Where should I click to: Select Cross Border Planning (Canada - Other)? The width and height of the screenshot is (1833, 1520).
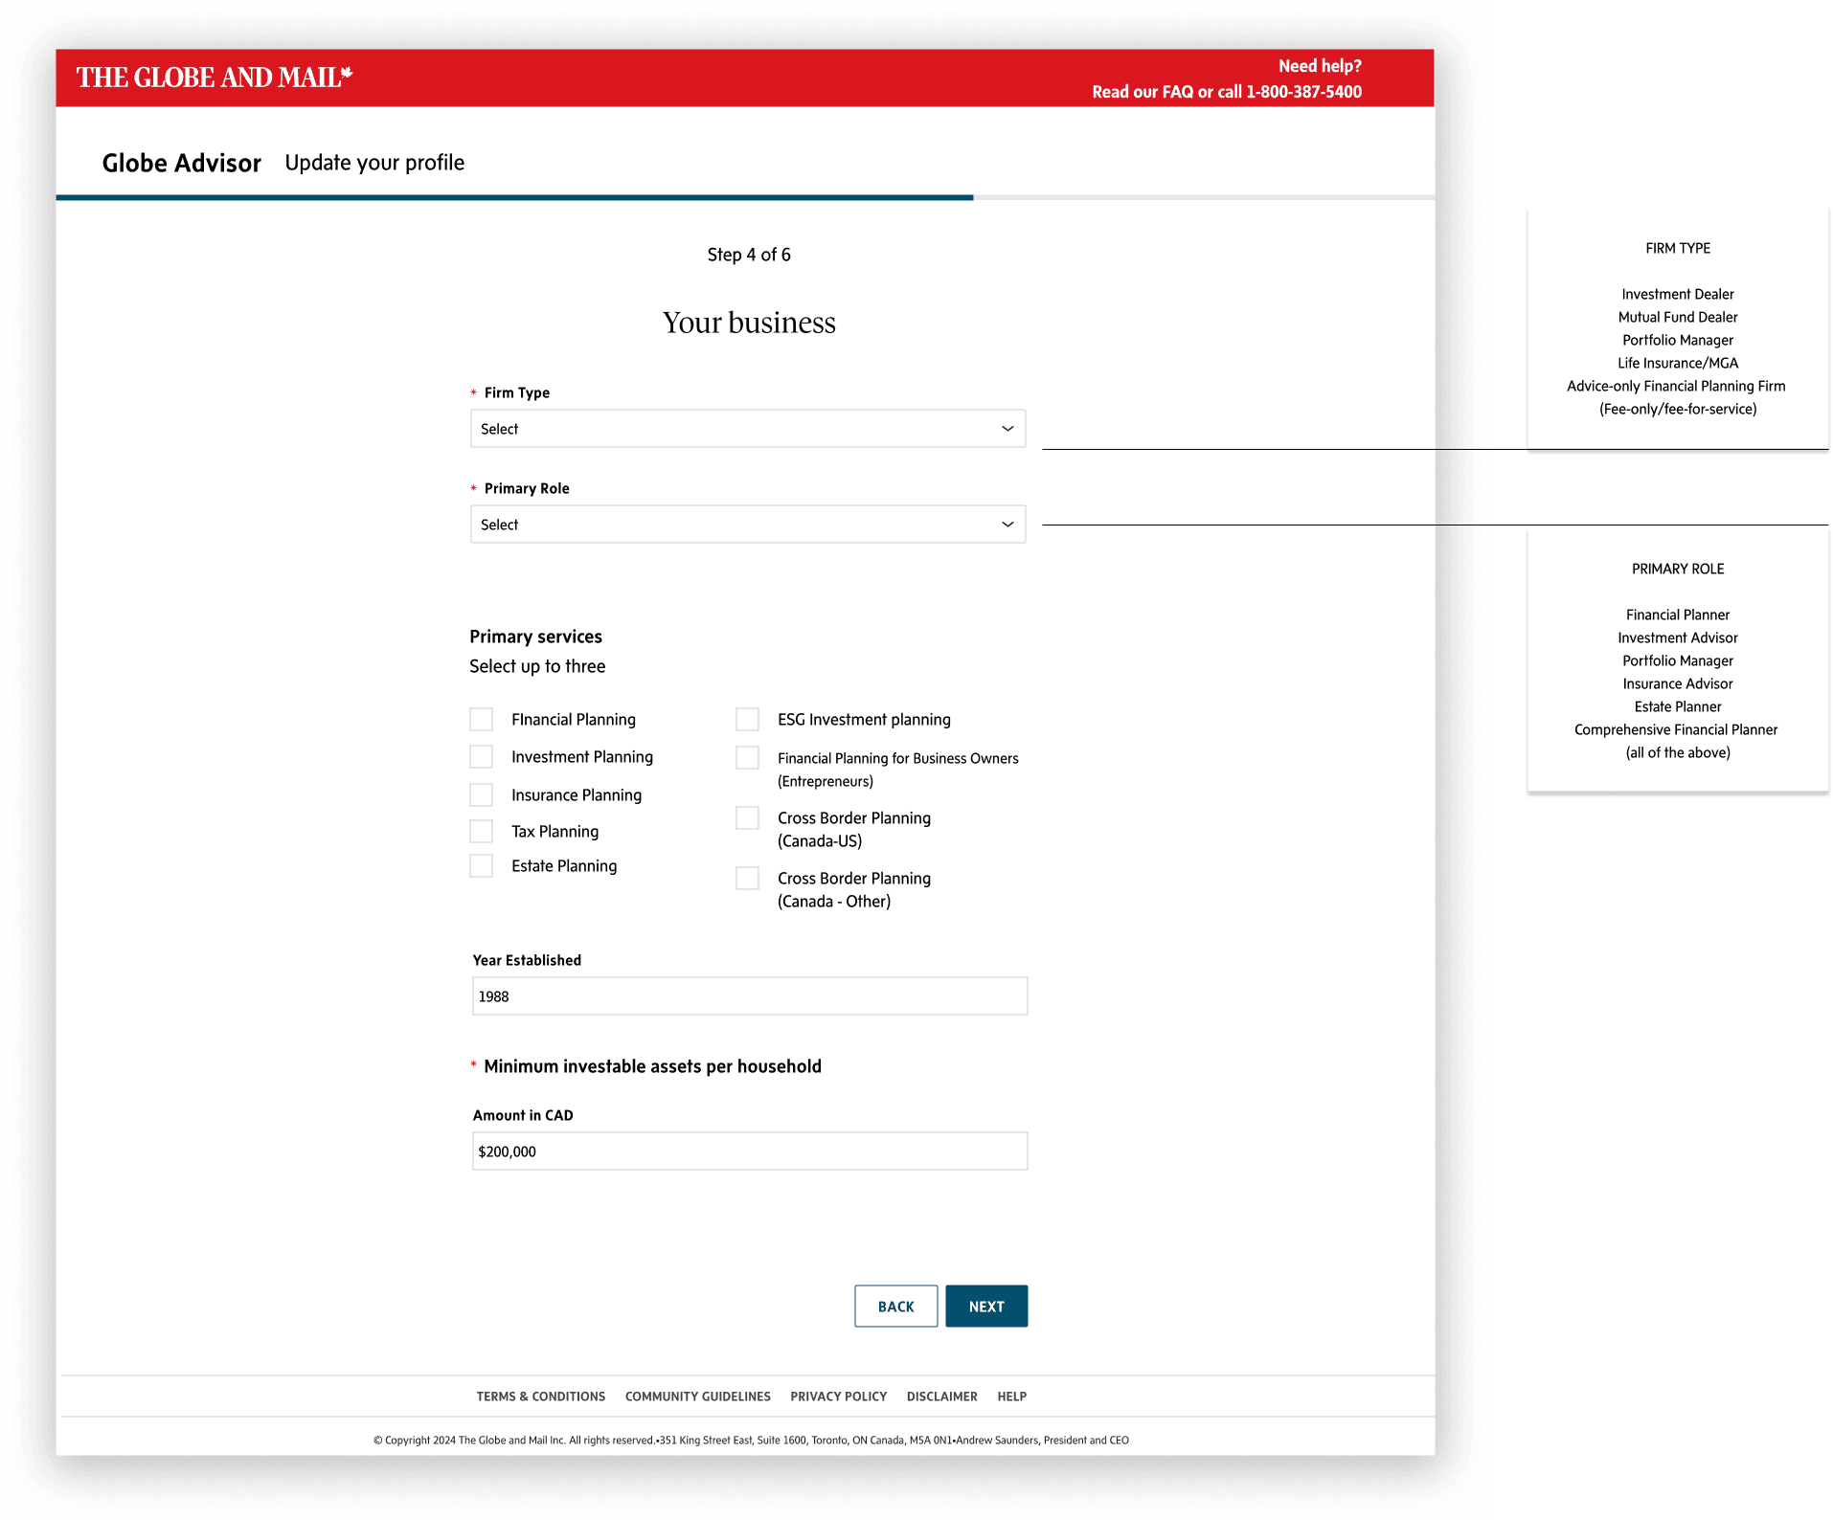748,879
